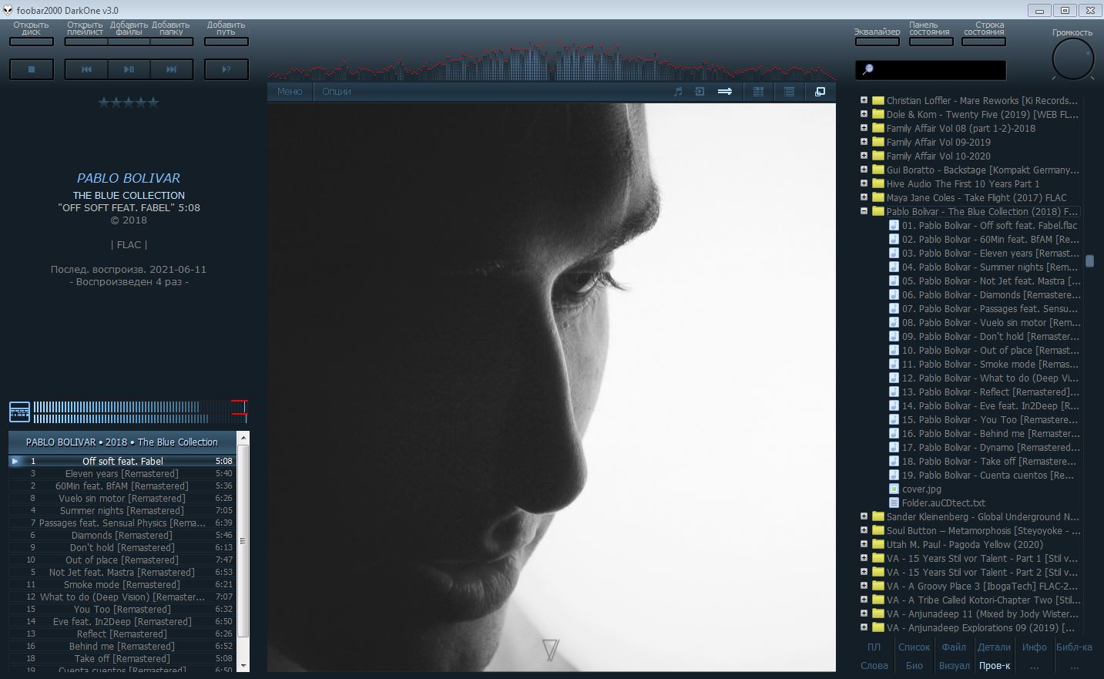Click folder icon for Utah M. Paul
This screenshot has height=679, width=1104.
[877, 544]
